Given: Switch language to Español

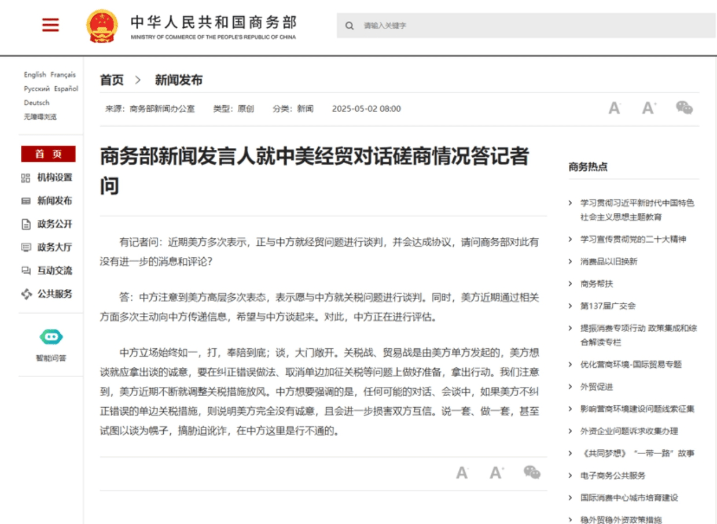Looking at the screenshot, I should [66, 88].
